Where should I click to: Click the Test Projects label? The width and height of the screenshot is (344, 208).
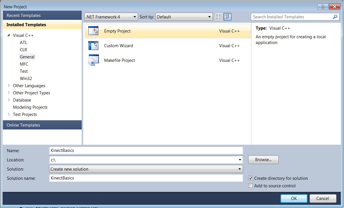(25, 114)
